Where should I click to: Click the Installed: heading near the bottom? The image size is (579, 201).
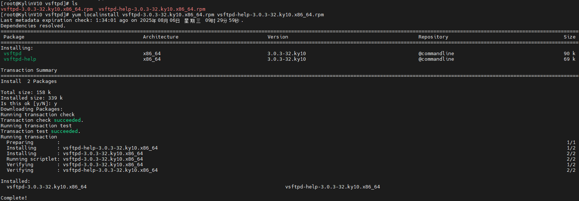click(15, 181)
